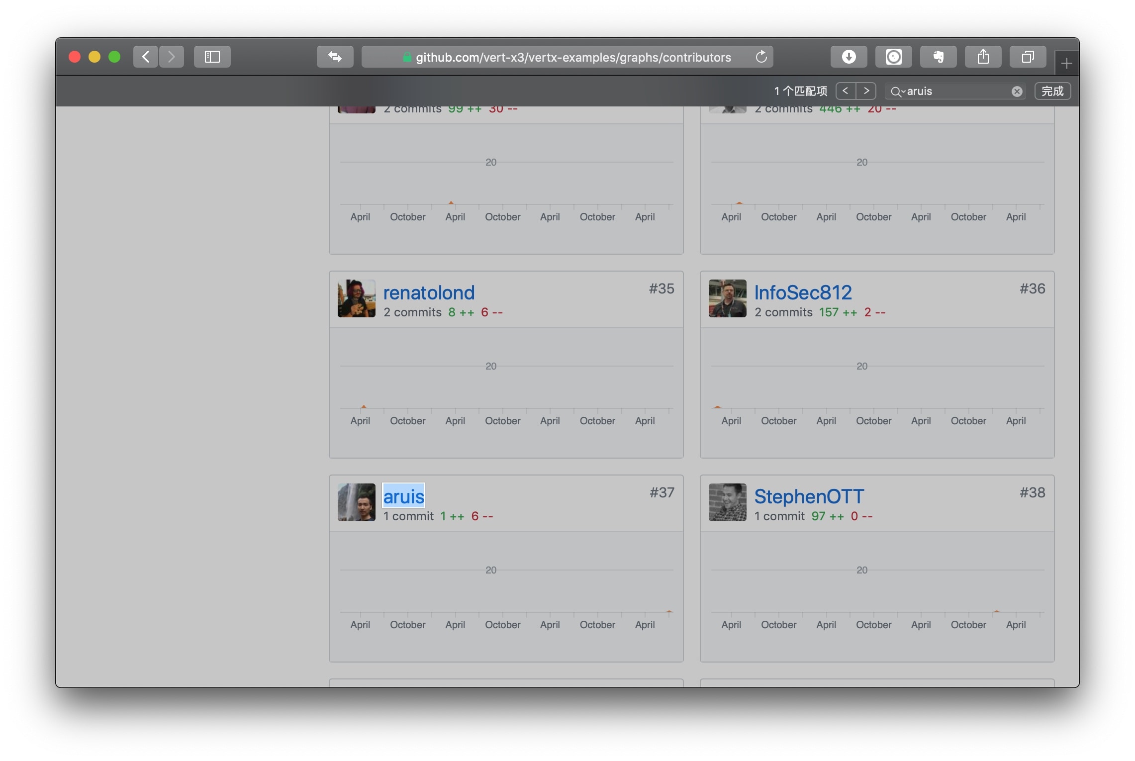Go to next find match
Screen dimensions: 1135x761
pos(866,91)
